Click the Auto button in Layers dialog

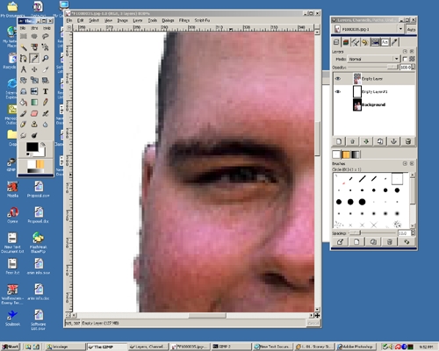pyautogui.click(x=411, y=29)
